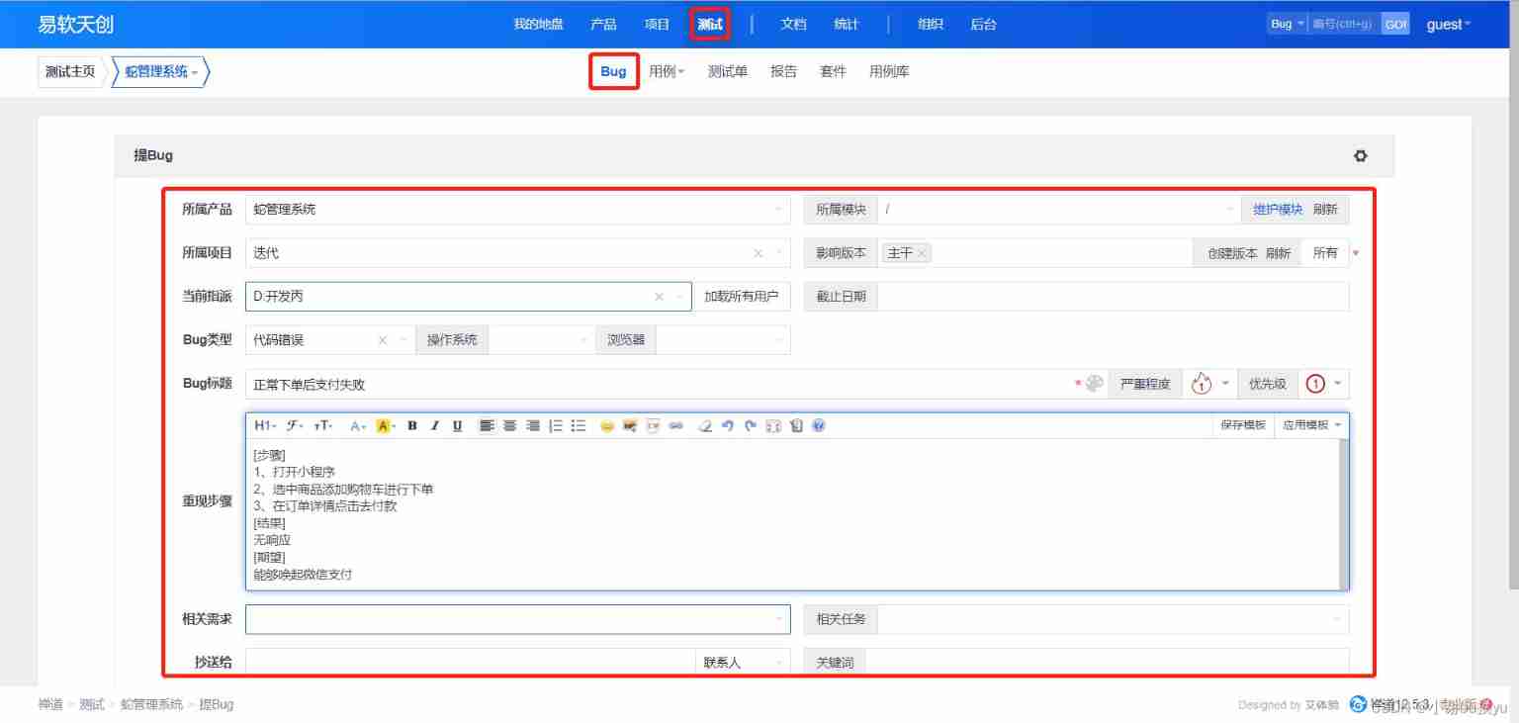Clear the D:开发丙 assignee selection
1519x723 pixels.
(x=660, y=297)
